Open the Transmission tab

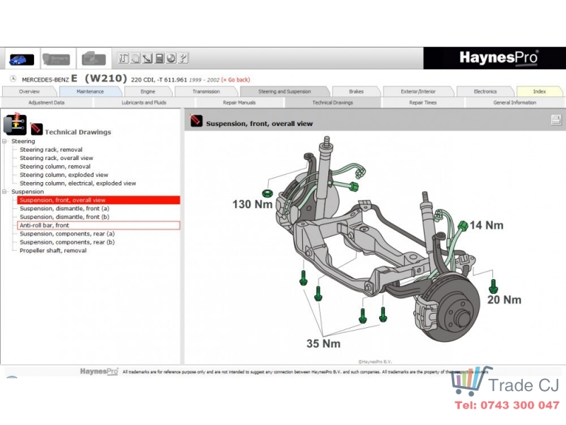click(206, 91)
